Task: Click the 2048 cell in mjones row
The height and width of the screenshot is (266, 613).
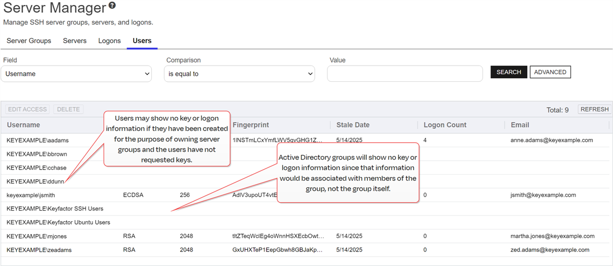Action: 186,236
